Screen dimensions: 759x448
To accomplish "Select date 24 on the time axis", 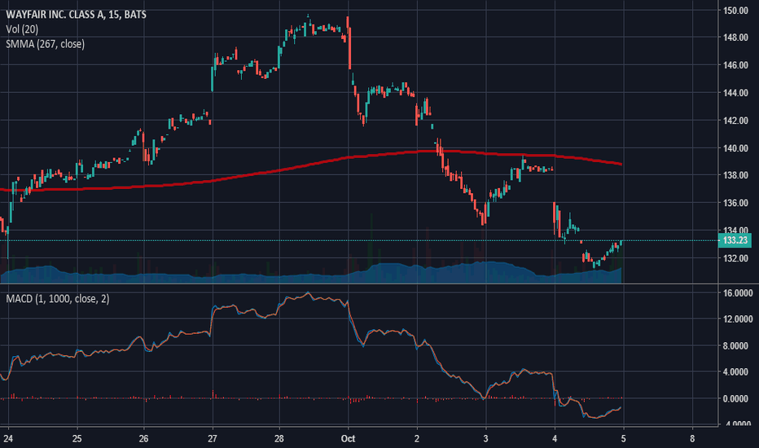I will (x=8, y=438).
